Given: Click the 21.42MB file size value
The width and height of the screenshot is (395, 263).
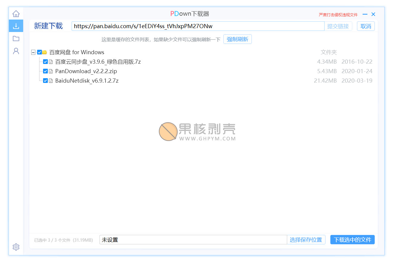Looking at the screenshot, I should tap(326, 81).
